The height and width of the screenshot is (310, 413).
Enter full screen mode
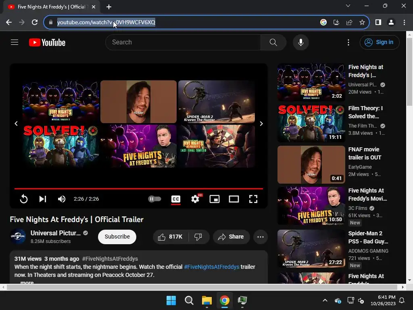click(253, 199)
